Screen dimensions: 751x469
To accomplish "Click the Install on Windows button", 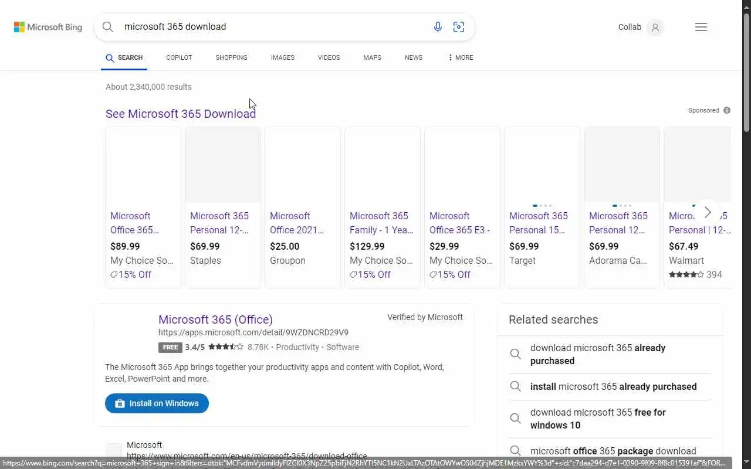I will click(157, 403).
